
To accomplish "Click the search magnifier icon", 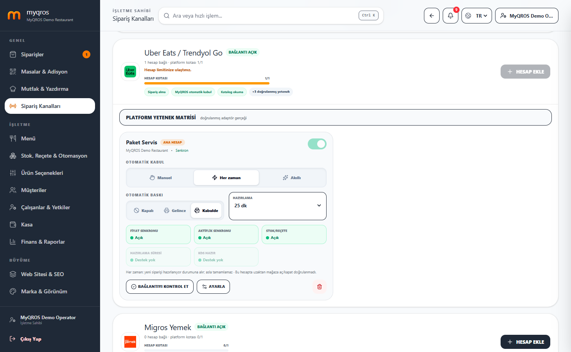I will [x=167, y=16].
